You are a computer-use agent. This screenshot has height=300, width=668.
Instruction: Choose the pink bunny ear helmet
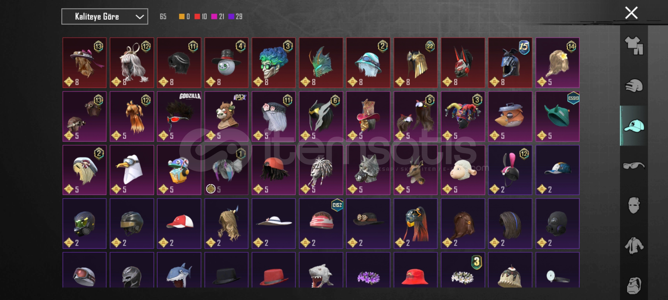(510, 170)
